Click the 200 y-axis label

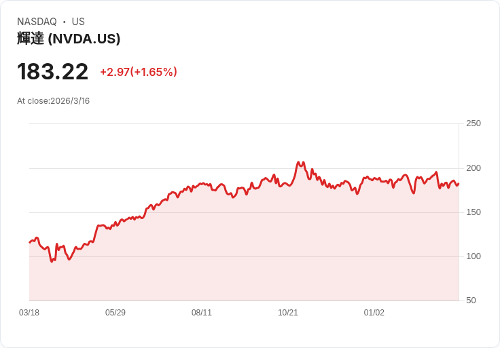click(x=474, y=168)
